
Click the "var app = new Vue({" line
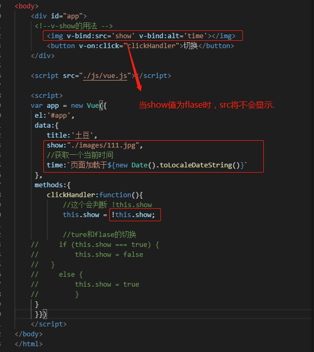click(x=68, y=106)
